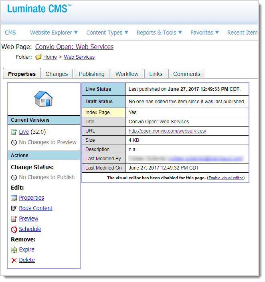Click the Convio Open: Web Services title link

pyautogui.click(x=74, y=47)
